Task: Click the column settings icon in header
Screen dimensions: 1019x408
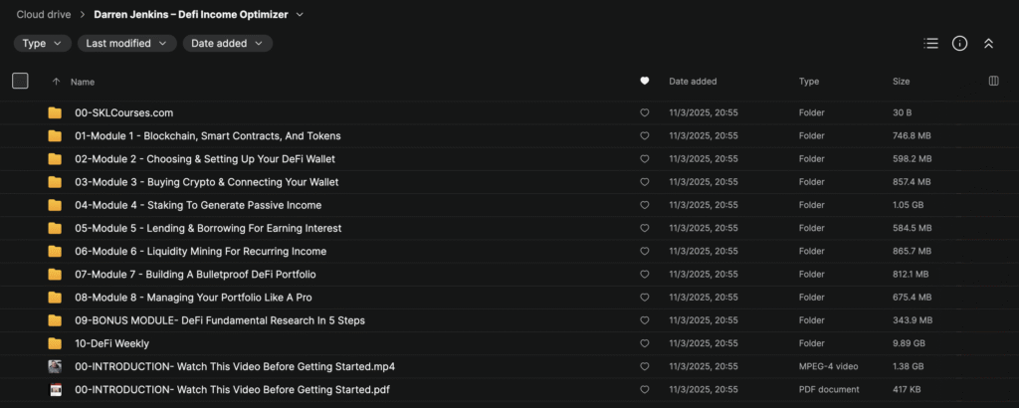Action: pos(993,82)
